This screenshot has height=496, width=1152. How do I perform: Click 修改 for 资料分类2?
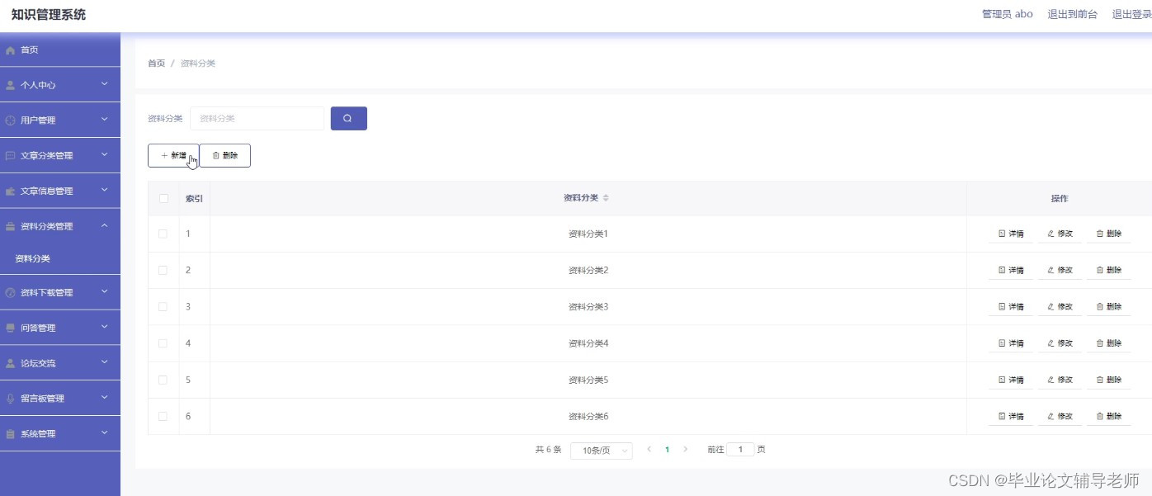click(1060, 270)
